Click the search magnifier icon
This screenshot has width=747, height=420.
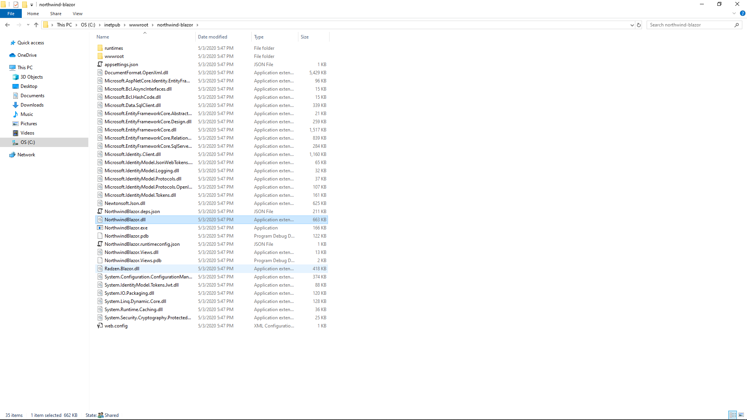(736, 25)
